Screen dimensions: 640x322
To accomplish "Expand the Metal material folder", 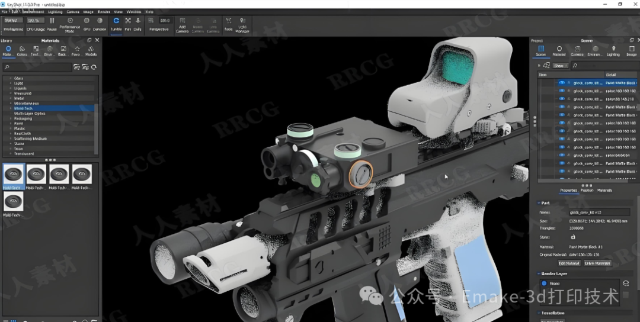I will tap(11, 98).
